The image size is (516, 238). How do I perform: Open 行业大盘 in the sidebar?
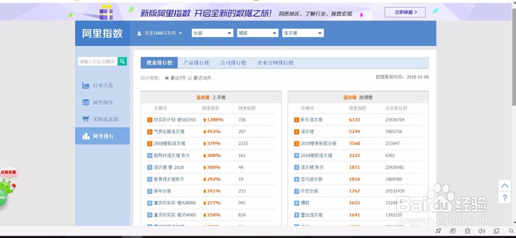tap(102, 85)
